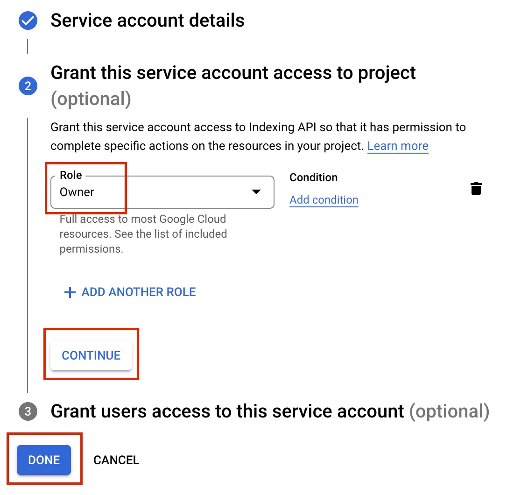Click the "Role" field label
The width and height of the screenshot is (521, 495).
[71, 175]
